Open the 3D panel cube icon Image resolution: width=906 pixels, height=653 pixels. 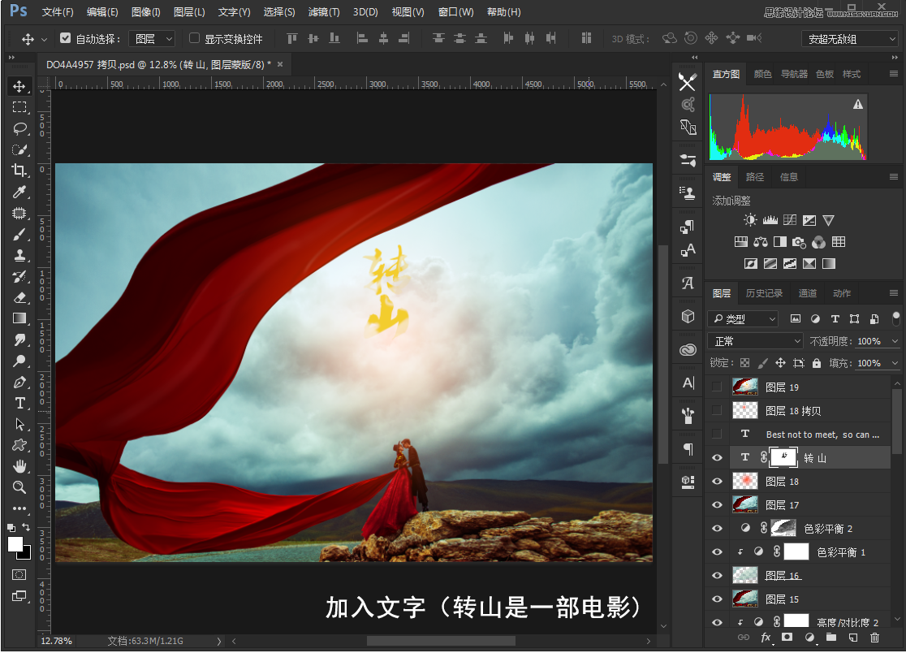tap(688, 317)
